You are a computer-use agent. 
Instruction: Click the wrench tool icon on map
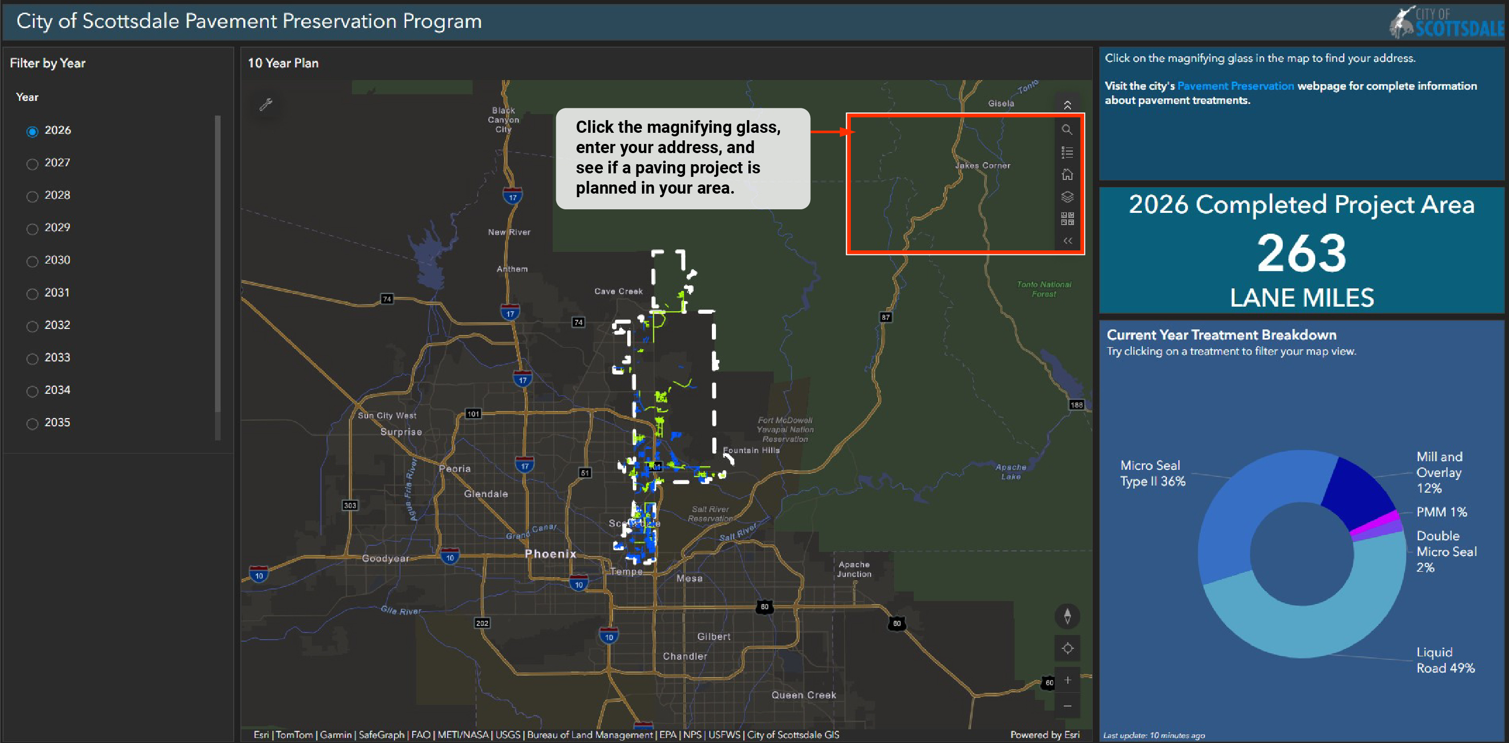click(x=266, y=104)
